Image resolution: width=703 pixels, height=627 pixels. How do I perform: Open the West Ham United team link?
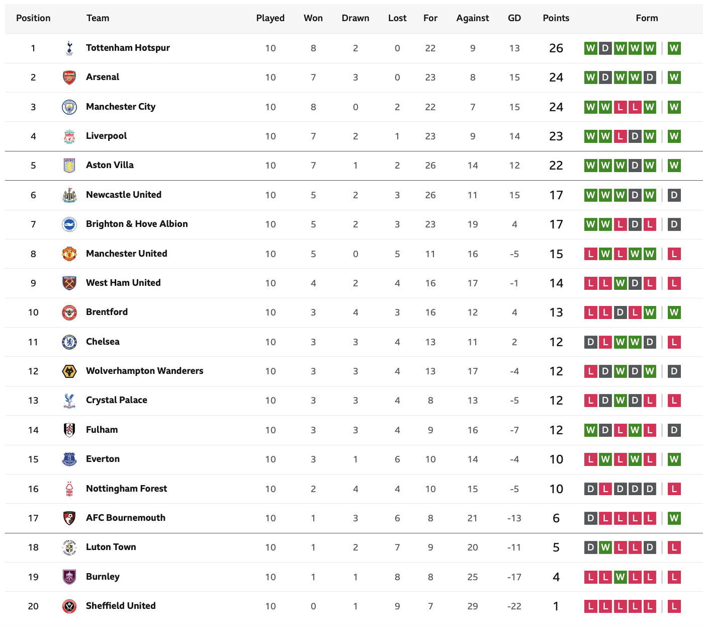123,283
